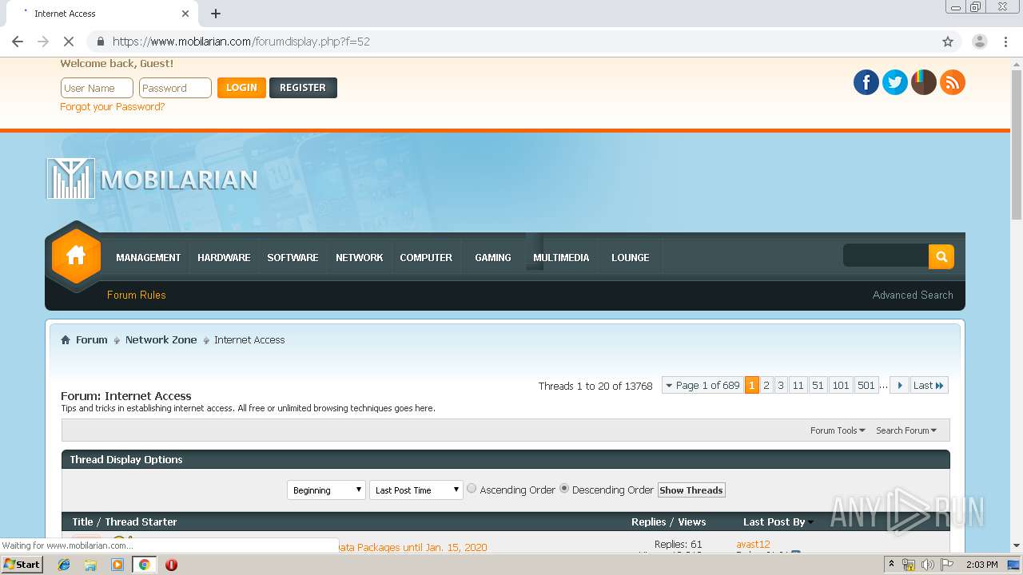Viewport: 1023px width, 575px height.
Task: Open COMPUTER nav menu
Action: tap(426, 257)
